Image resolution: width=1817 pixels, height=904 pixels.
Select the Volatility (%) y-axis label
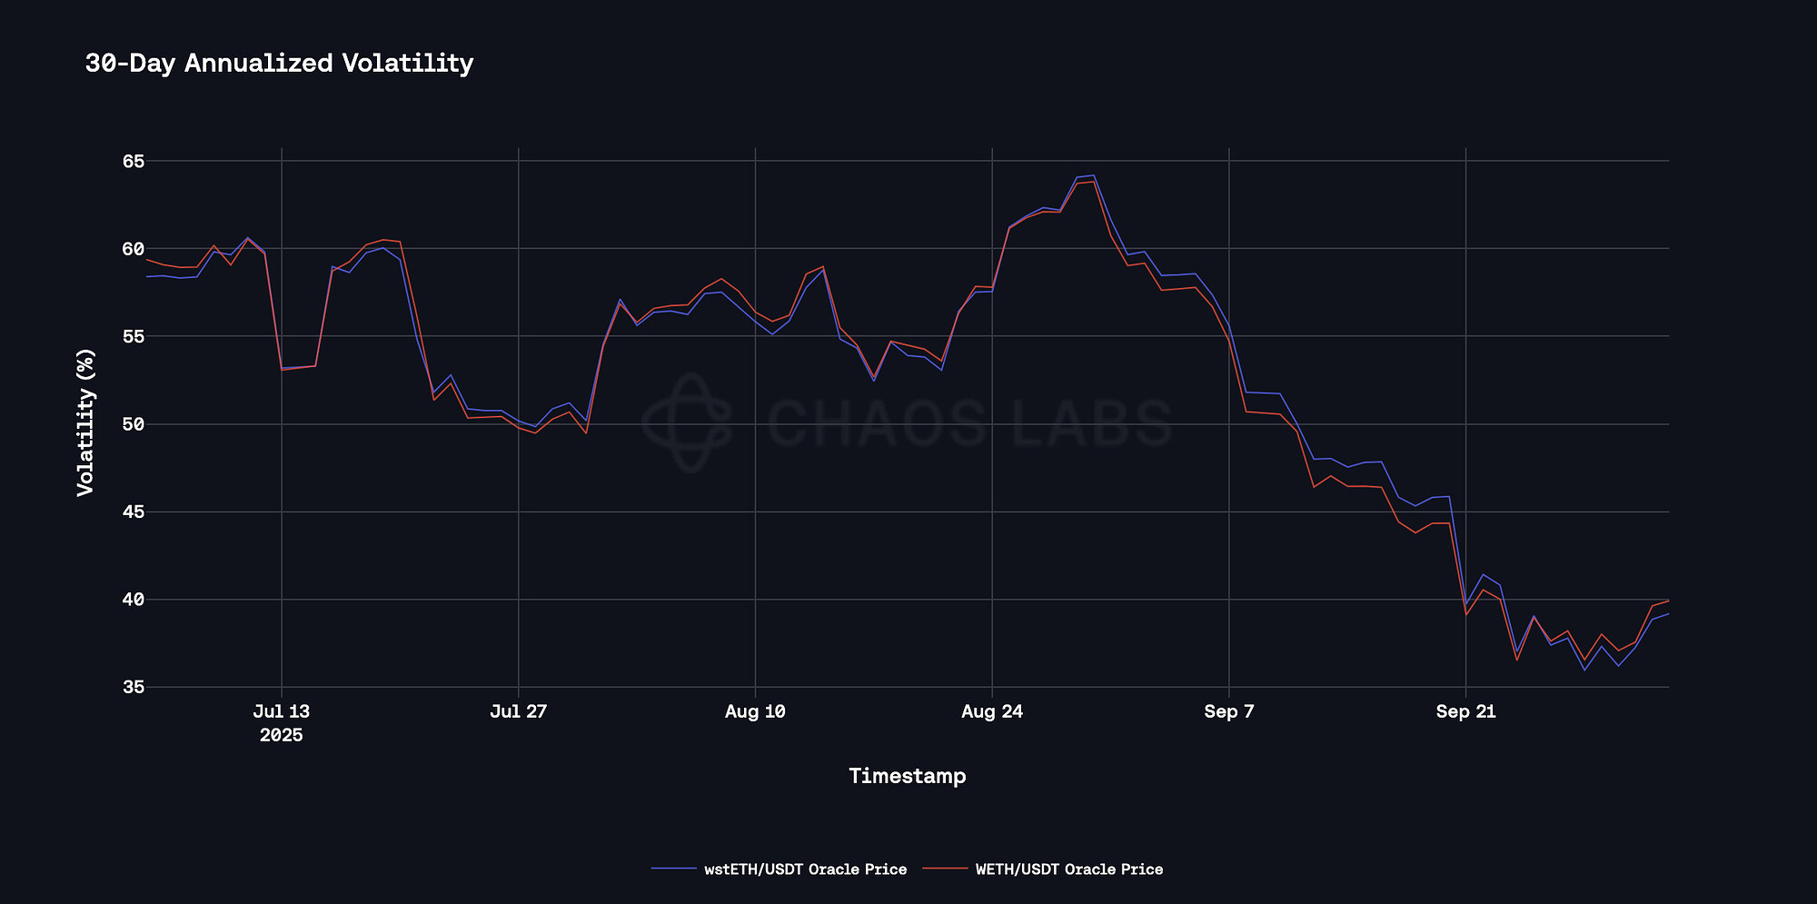(85, 422)
